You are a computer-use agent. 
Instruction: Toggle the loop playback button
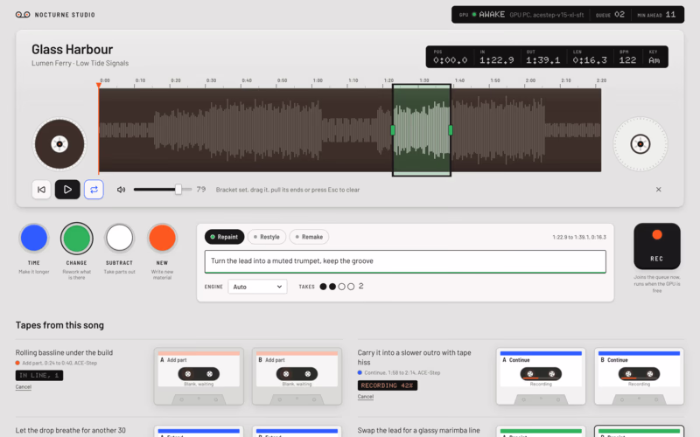click(94, 190)
